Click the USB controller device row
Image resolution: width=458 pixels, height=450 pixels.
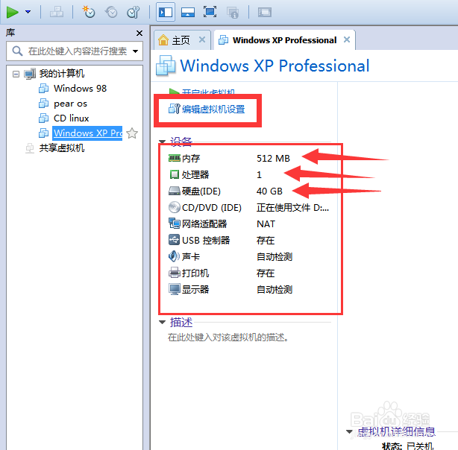coord(250,240)
